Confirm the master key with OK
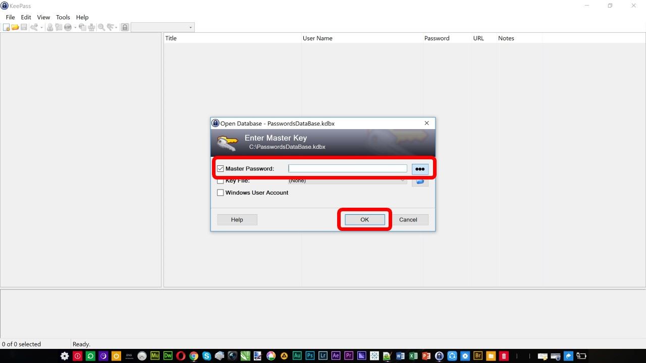646x363 pixels. (364, 220)
